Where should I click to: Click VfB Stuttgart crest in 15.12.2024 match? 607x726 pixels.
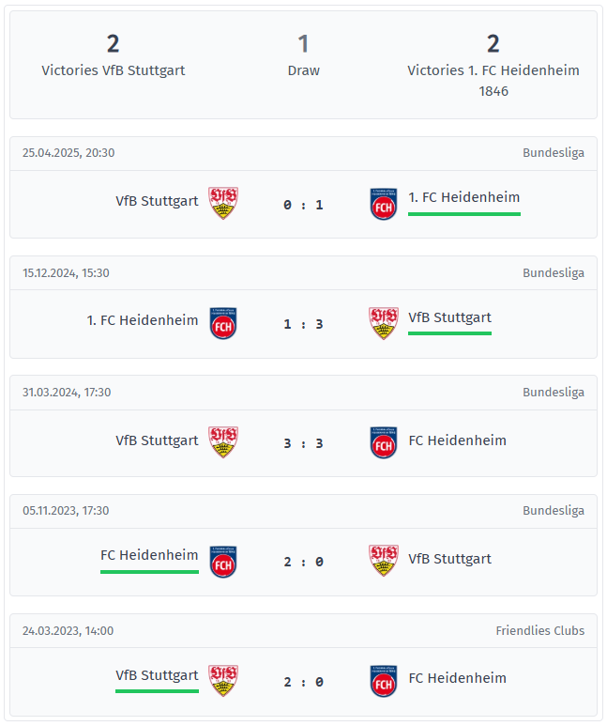[x=383, y=323]
